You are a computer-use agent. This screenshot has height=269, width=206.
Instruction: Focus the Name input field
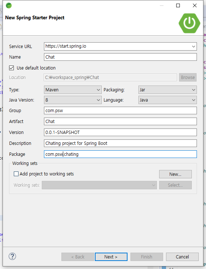120,57
